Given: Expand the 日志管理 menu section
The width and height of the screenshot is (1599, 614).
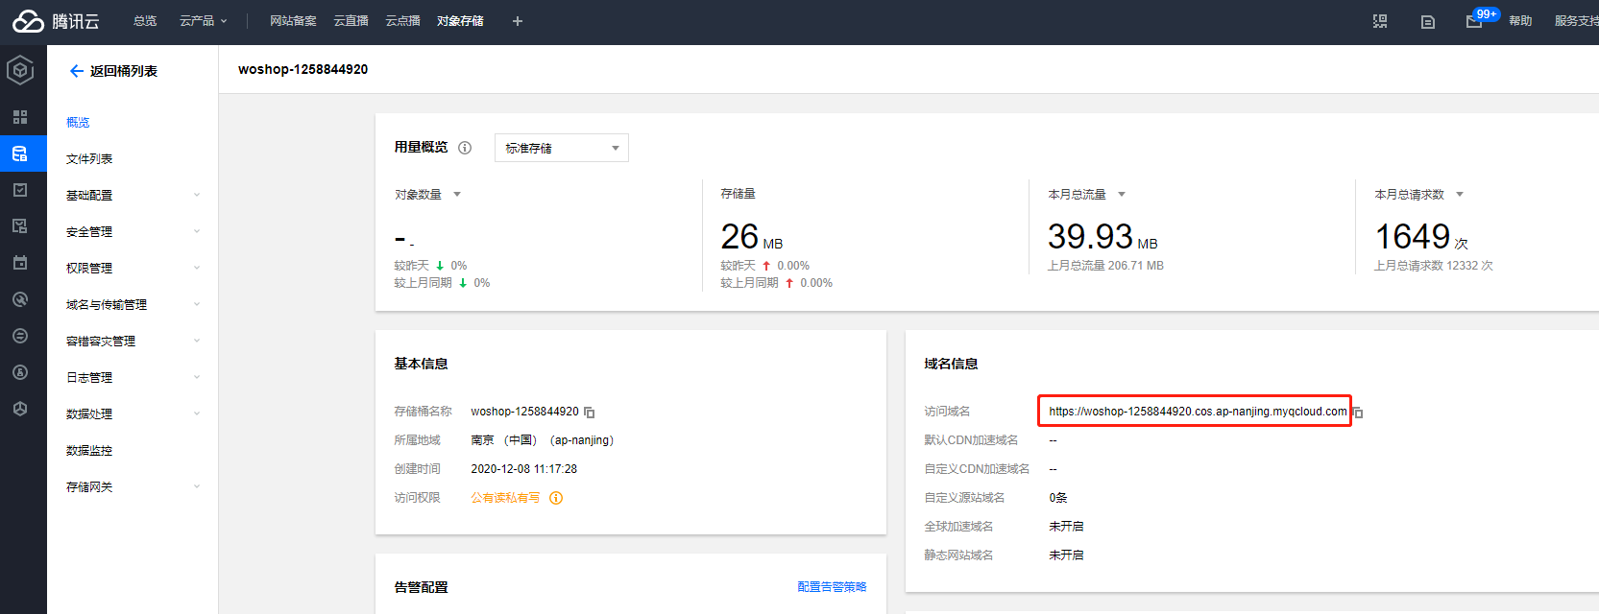Looking at the screenshot, I should pyautogui.click(x=133, y=378).
